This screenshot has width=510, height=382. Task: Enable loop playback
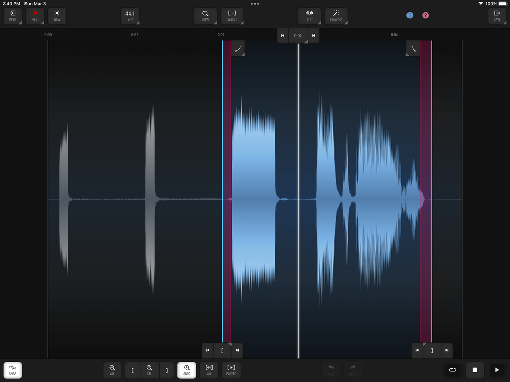click(x=453, y=370)
